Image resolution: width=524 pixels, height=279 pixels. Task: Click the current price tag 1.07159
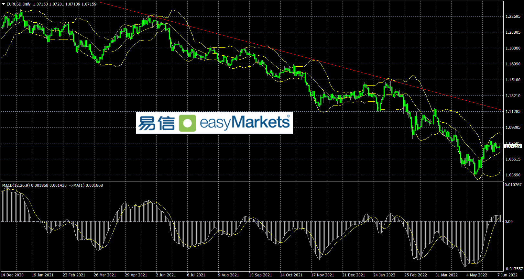click(x=513, y=146)
